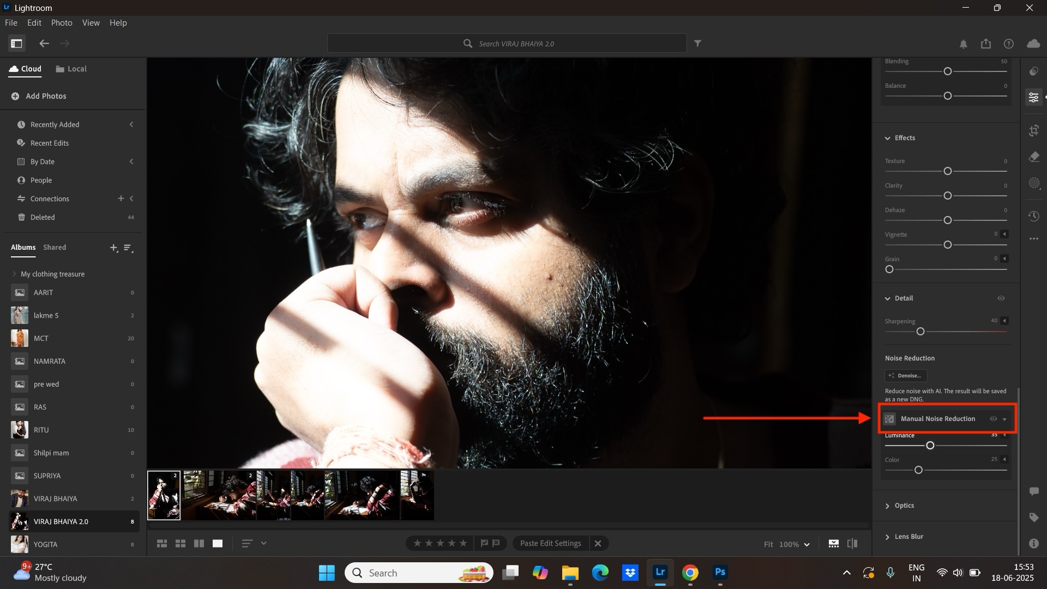Open the Versions history icon
This screenshot has height=589, width=1047.
[x=1034, y=217]
